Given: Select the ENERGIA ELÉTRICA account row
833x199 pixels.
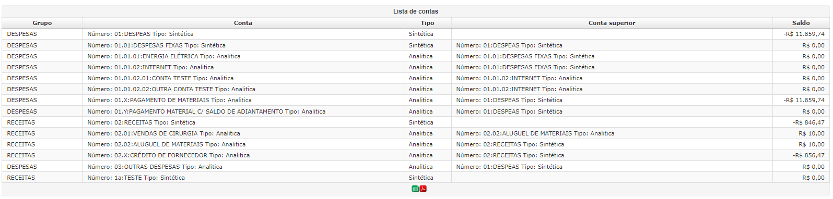Looking at the screenshot, I should point(416,56).
